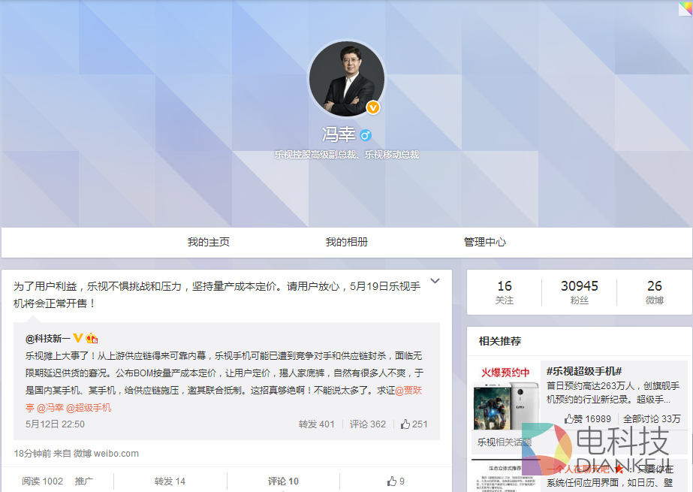Open the 管理中心 tab
The image size is (693, 492).
pos(484,242)
